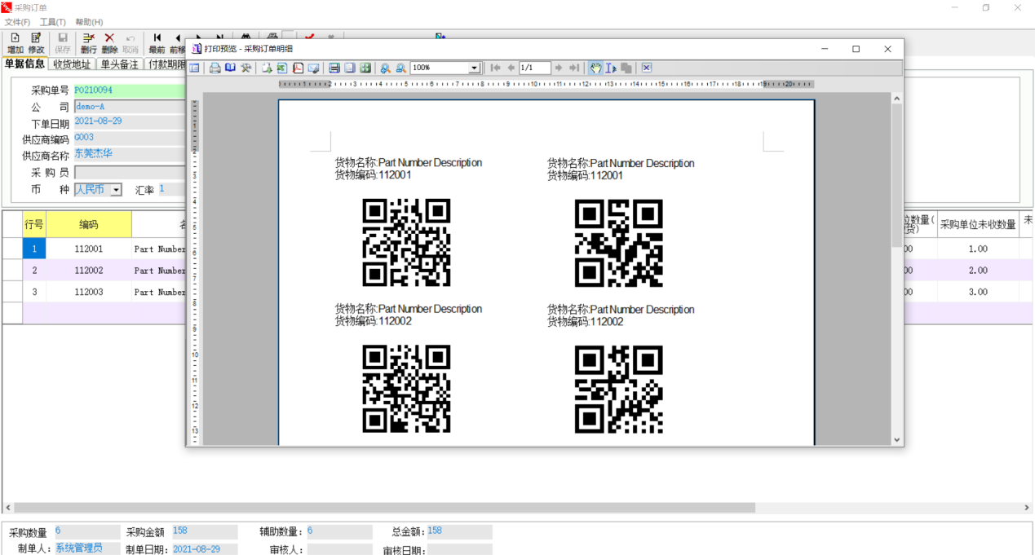Click 删除 (Delete) in purchase order toolbar

point(109,44)
